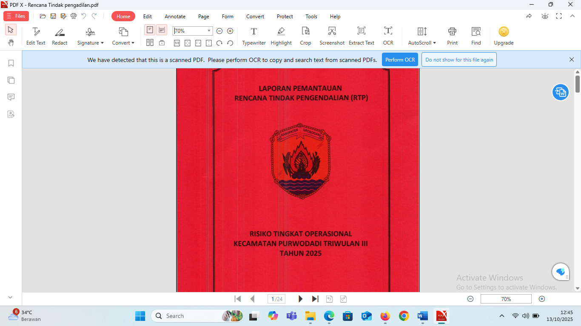This screenshot has height=326, width=581.
Task: Click the Perform OCR button
Action: [x=400, y=60]
